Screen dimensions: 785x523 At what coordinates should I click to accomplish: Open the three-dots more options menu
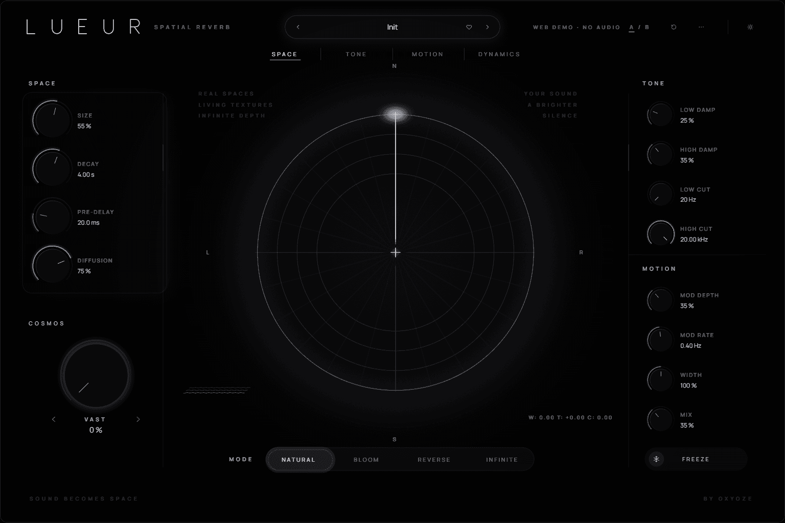701,27
